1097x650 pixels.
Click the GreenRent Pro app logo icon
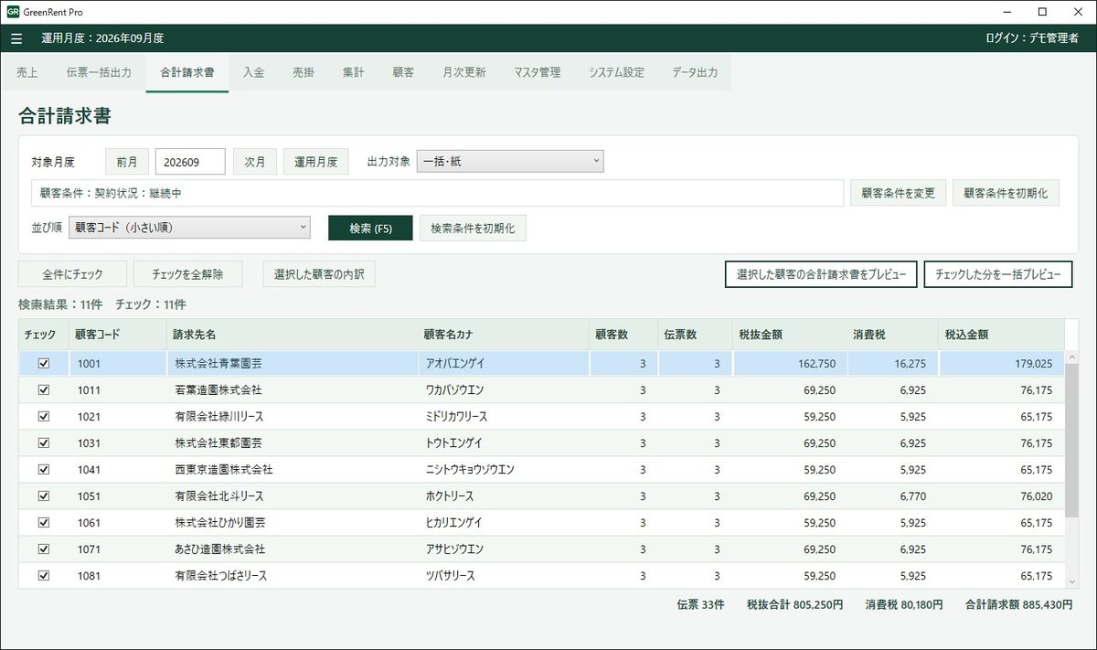tap(13, 12)
